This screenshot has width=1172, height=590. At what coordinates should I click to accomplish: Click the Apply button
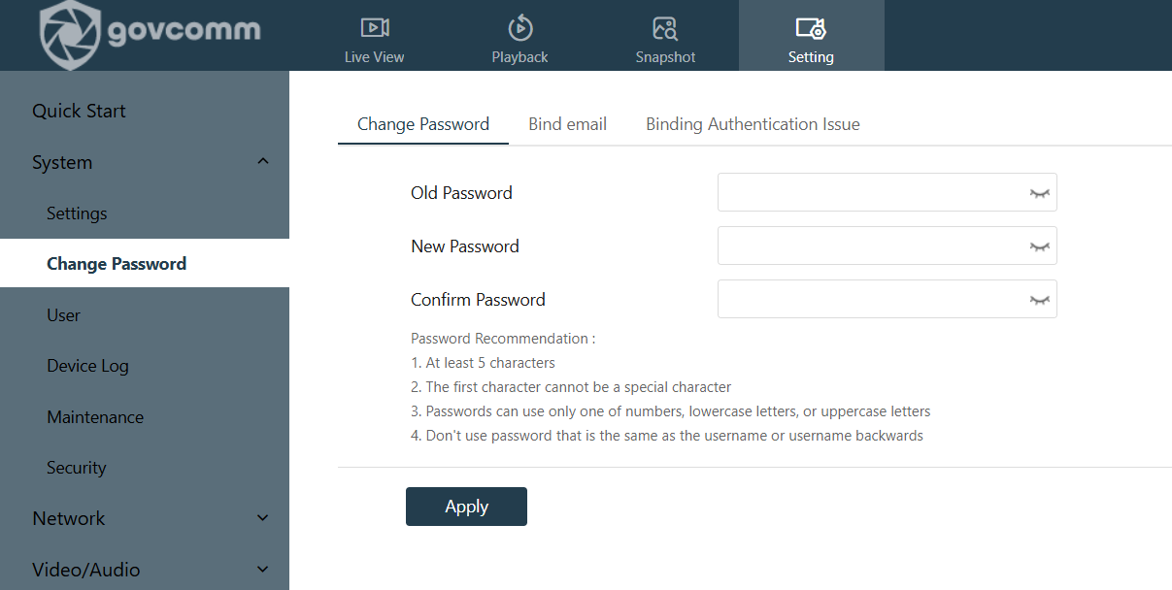tap(466, 507)
